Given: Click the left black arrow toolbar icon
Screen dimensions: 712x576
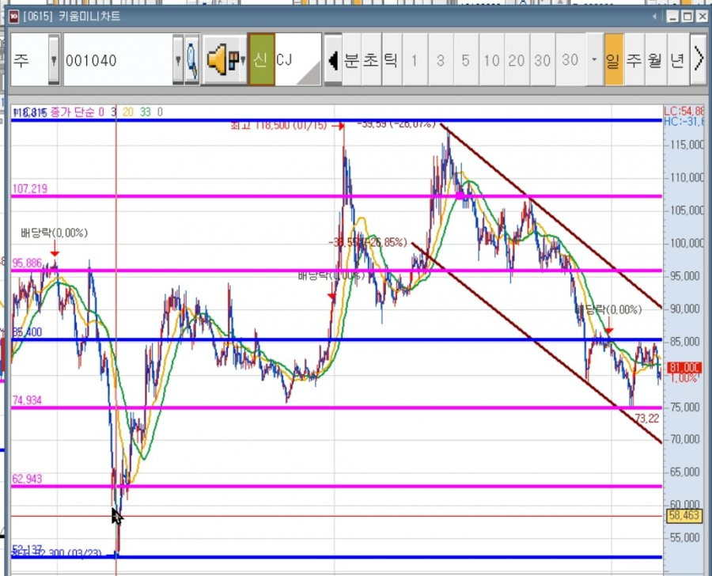Looking at the screenshot, I should [x=333, y=59].
